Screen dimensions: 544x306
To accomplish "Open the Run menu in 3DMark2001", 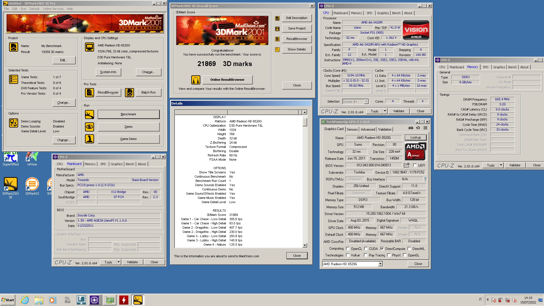I will 23,9.
